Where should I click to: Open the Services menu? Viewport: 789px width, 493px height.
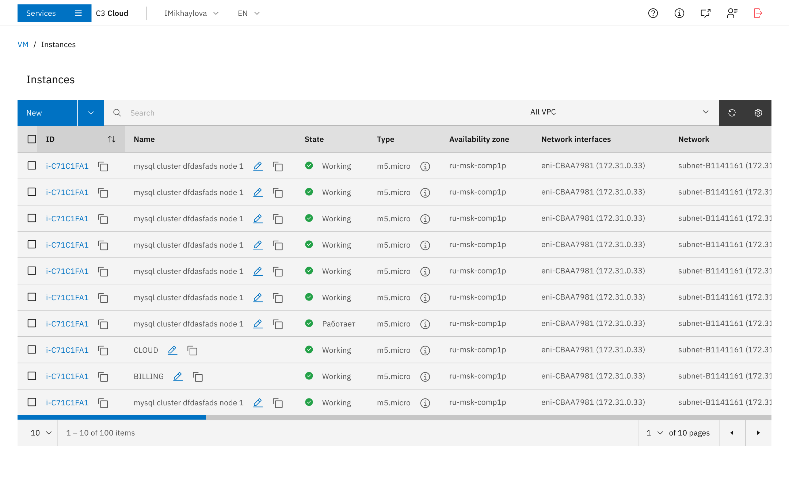coord(54,13)
